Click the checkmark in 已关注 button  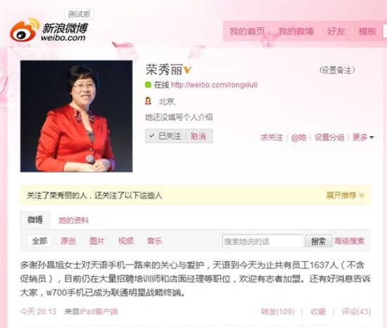(x=152, y=136)
